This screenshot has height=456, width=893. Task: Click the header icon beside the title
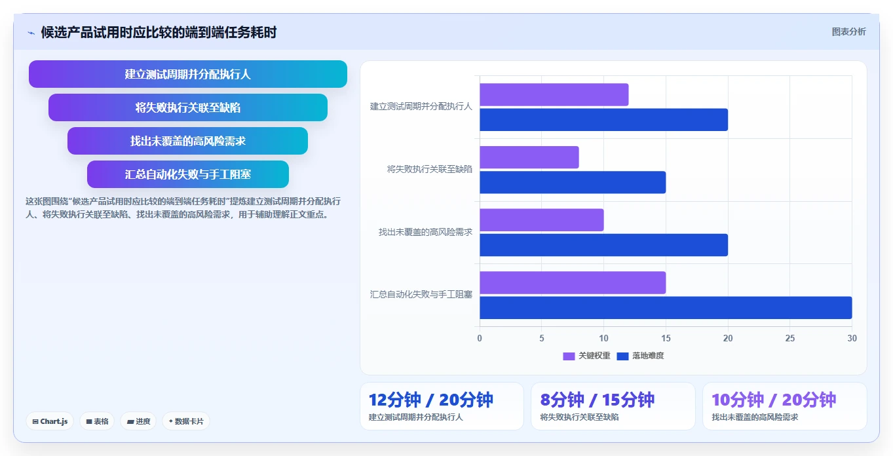(x=31, y=33)
